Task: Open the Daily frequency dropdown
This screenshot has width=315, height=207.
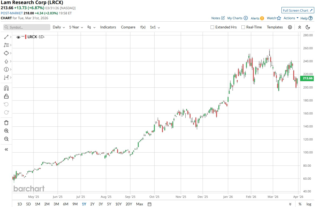Action: [59, 27]
